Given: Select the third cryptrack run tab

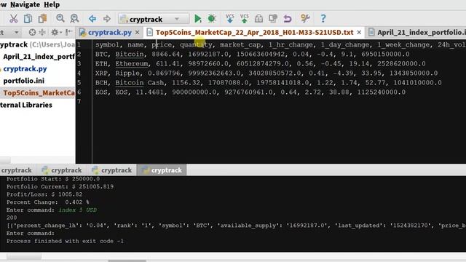Looking at the screenshot, I should pyautogui.click(x=111, y=170).
